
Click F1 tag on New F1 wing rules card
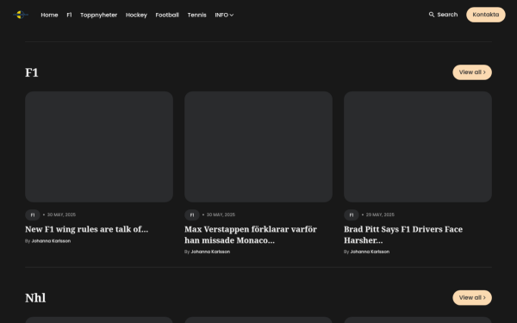pyautogui.click(x=33, y=214)
